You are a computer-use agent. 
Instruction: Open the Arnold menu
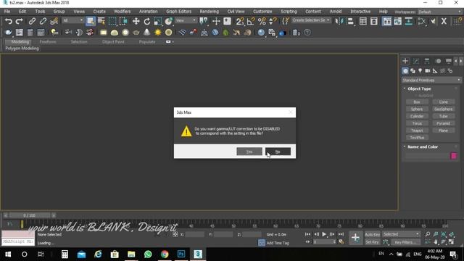(336, 12)
